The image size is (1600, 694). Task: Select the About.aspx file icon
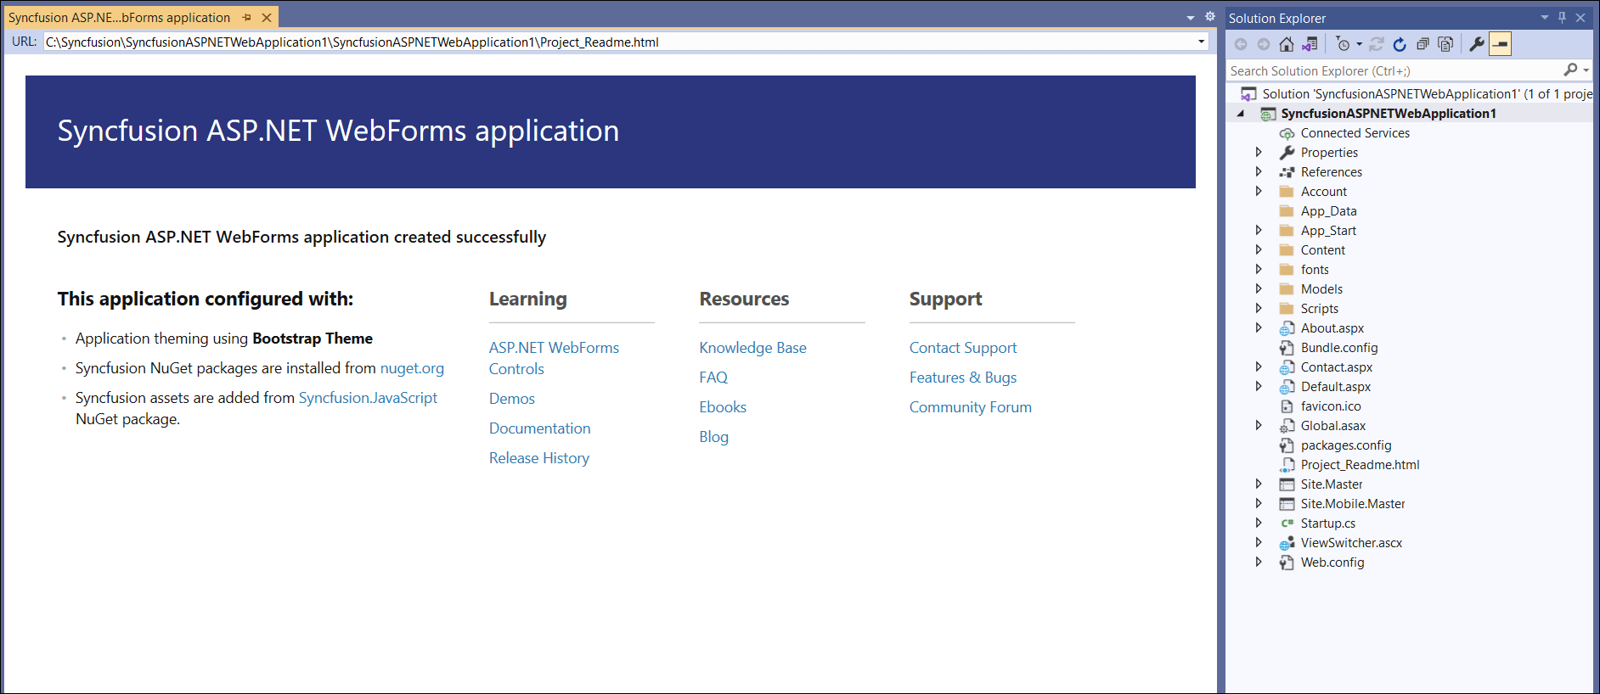click(1287, 328)
